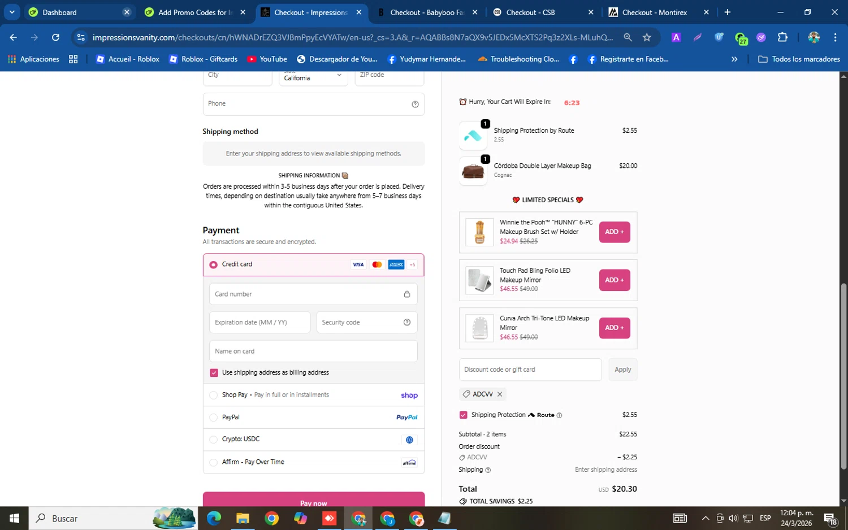Uncheck Use shipping address as billing address
Image resolution: width=848 pixels, height=530 pixels.
click(214, 373)
